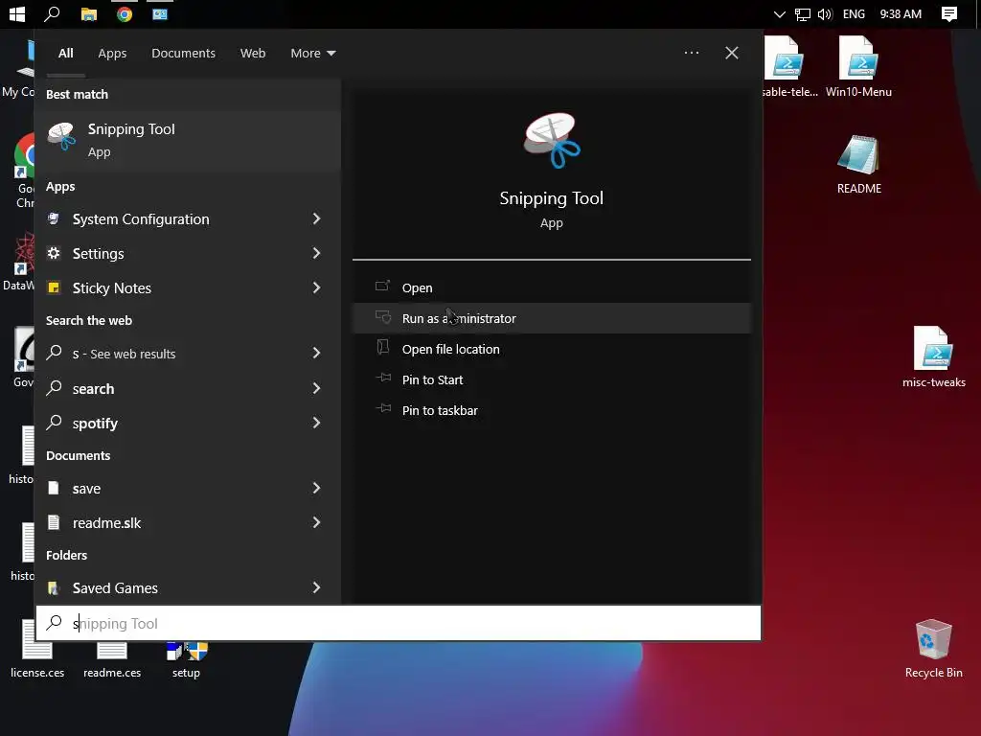
Task: Click the 9:38 AM clock
Action: pos(901,13)
